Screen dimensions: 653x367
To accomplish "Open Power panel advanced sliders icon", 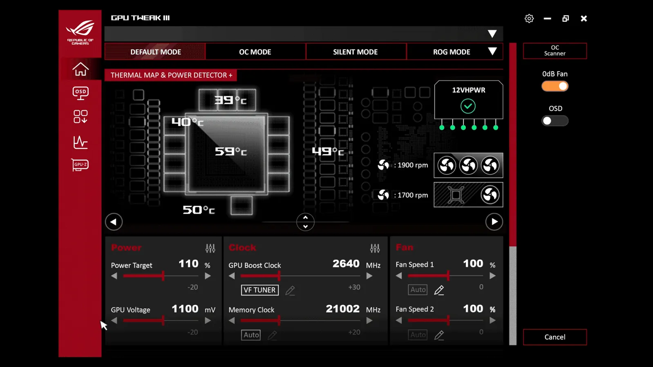I will click(210, 248).
